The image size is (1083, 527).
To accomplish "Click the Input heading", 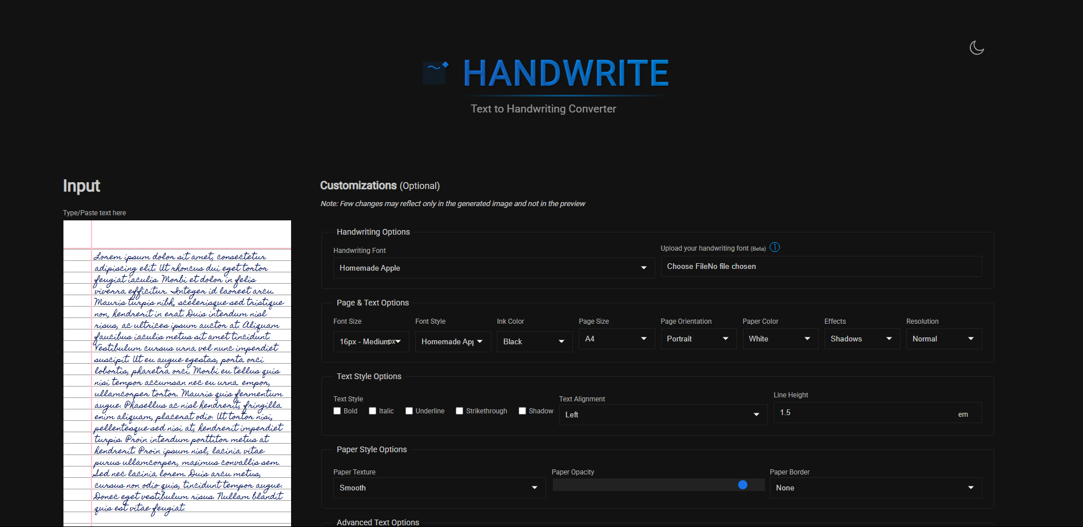I will click(x=81, y=186).
